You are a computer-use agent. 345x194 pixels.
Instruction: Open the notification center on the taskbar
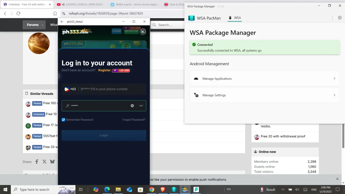(338, 189)
